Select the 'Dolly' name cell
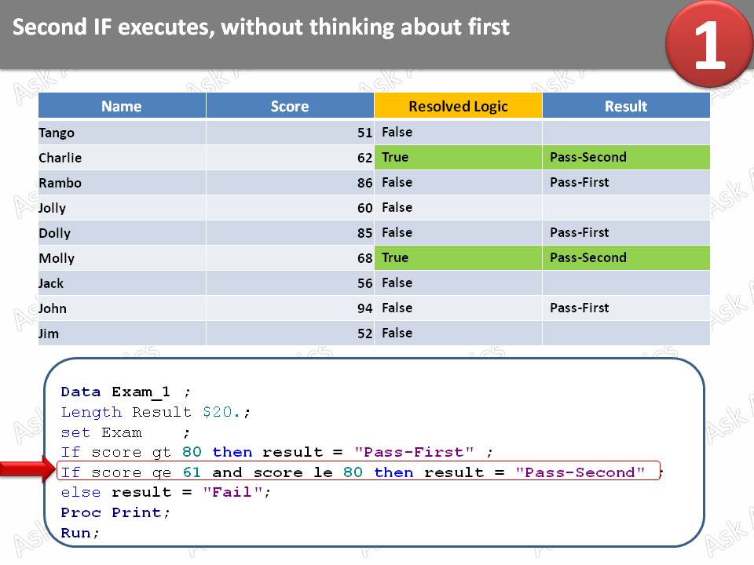Viewport: 754px width, 565px height. (122, 233)
